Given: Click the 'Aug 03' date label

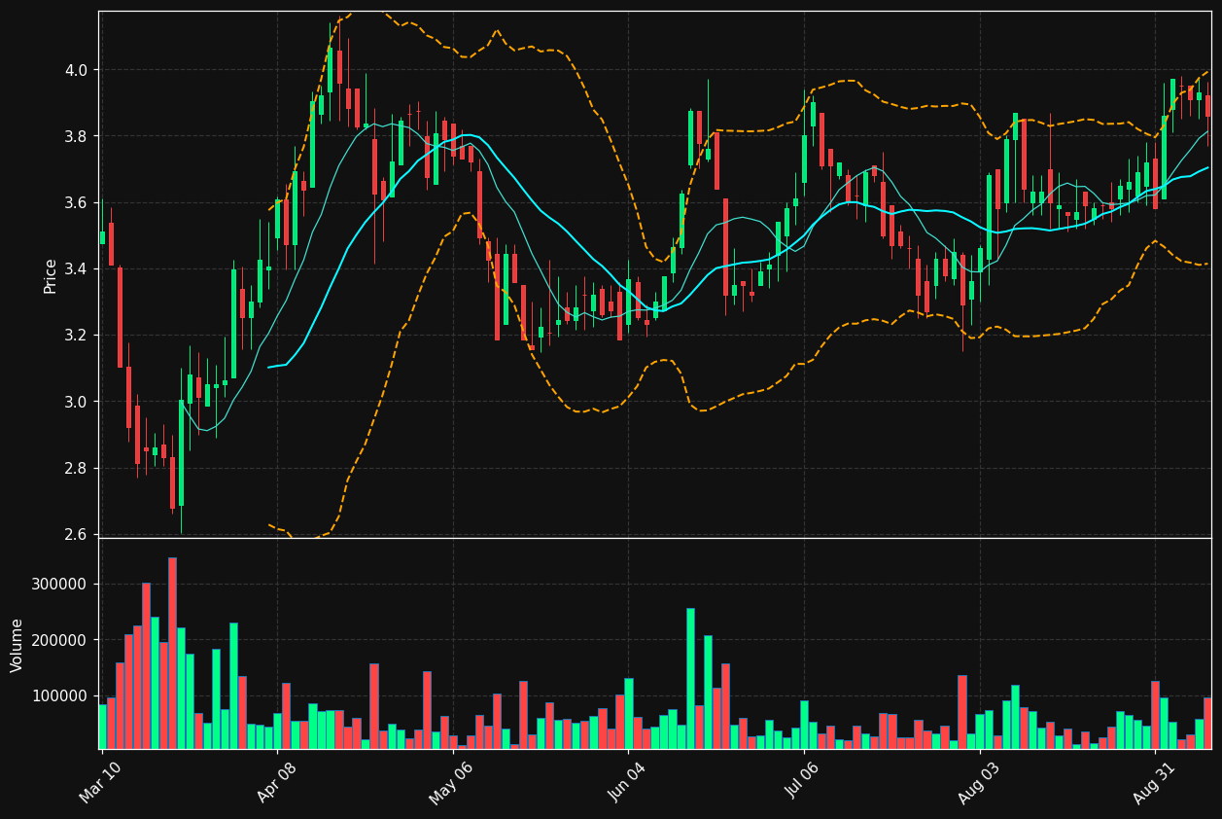Looking at the screenshot, I should (x=978, y=782).
